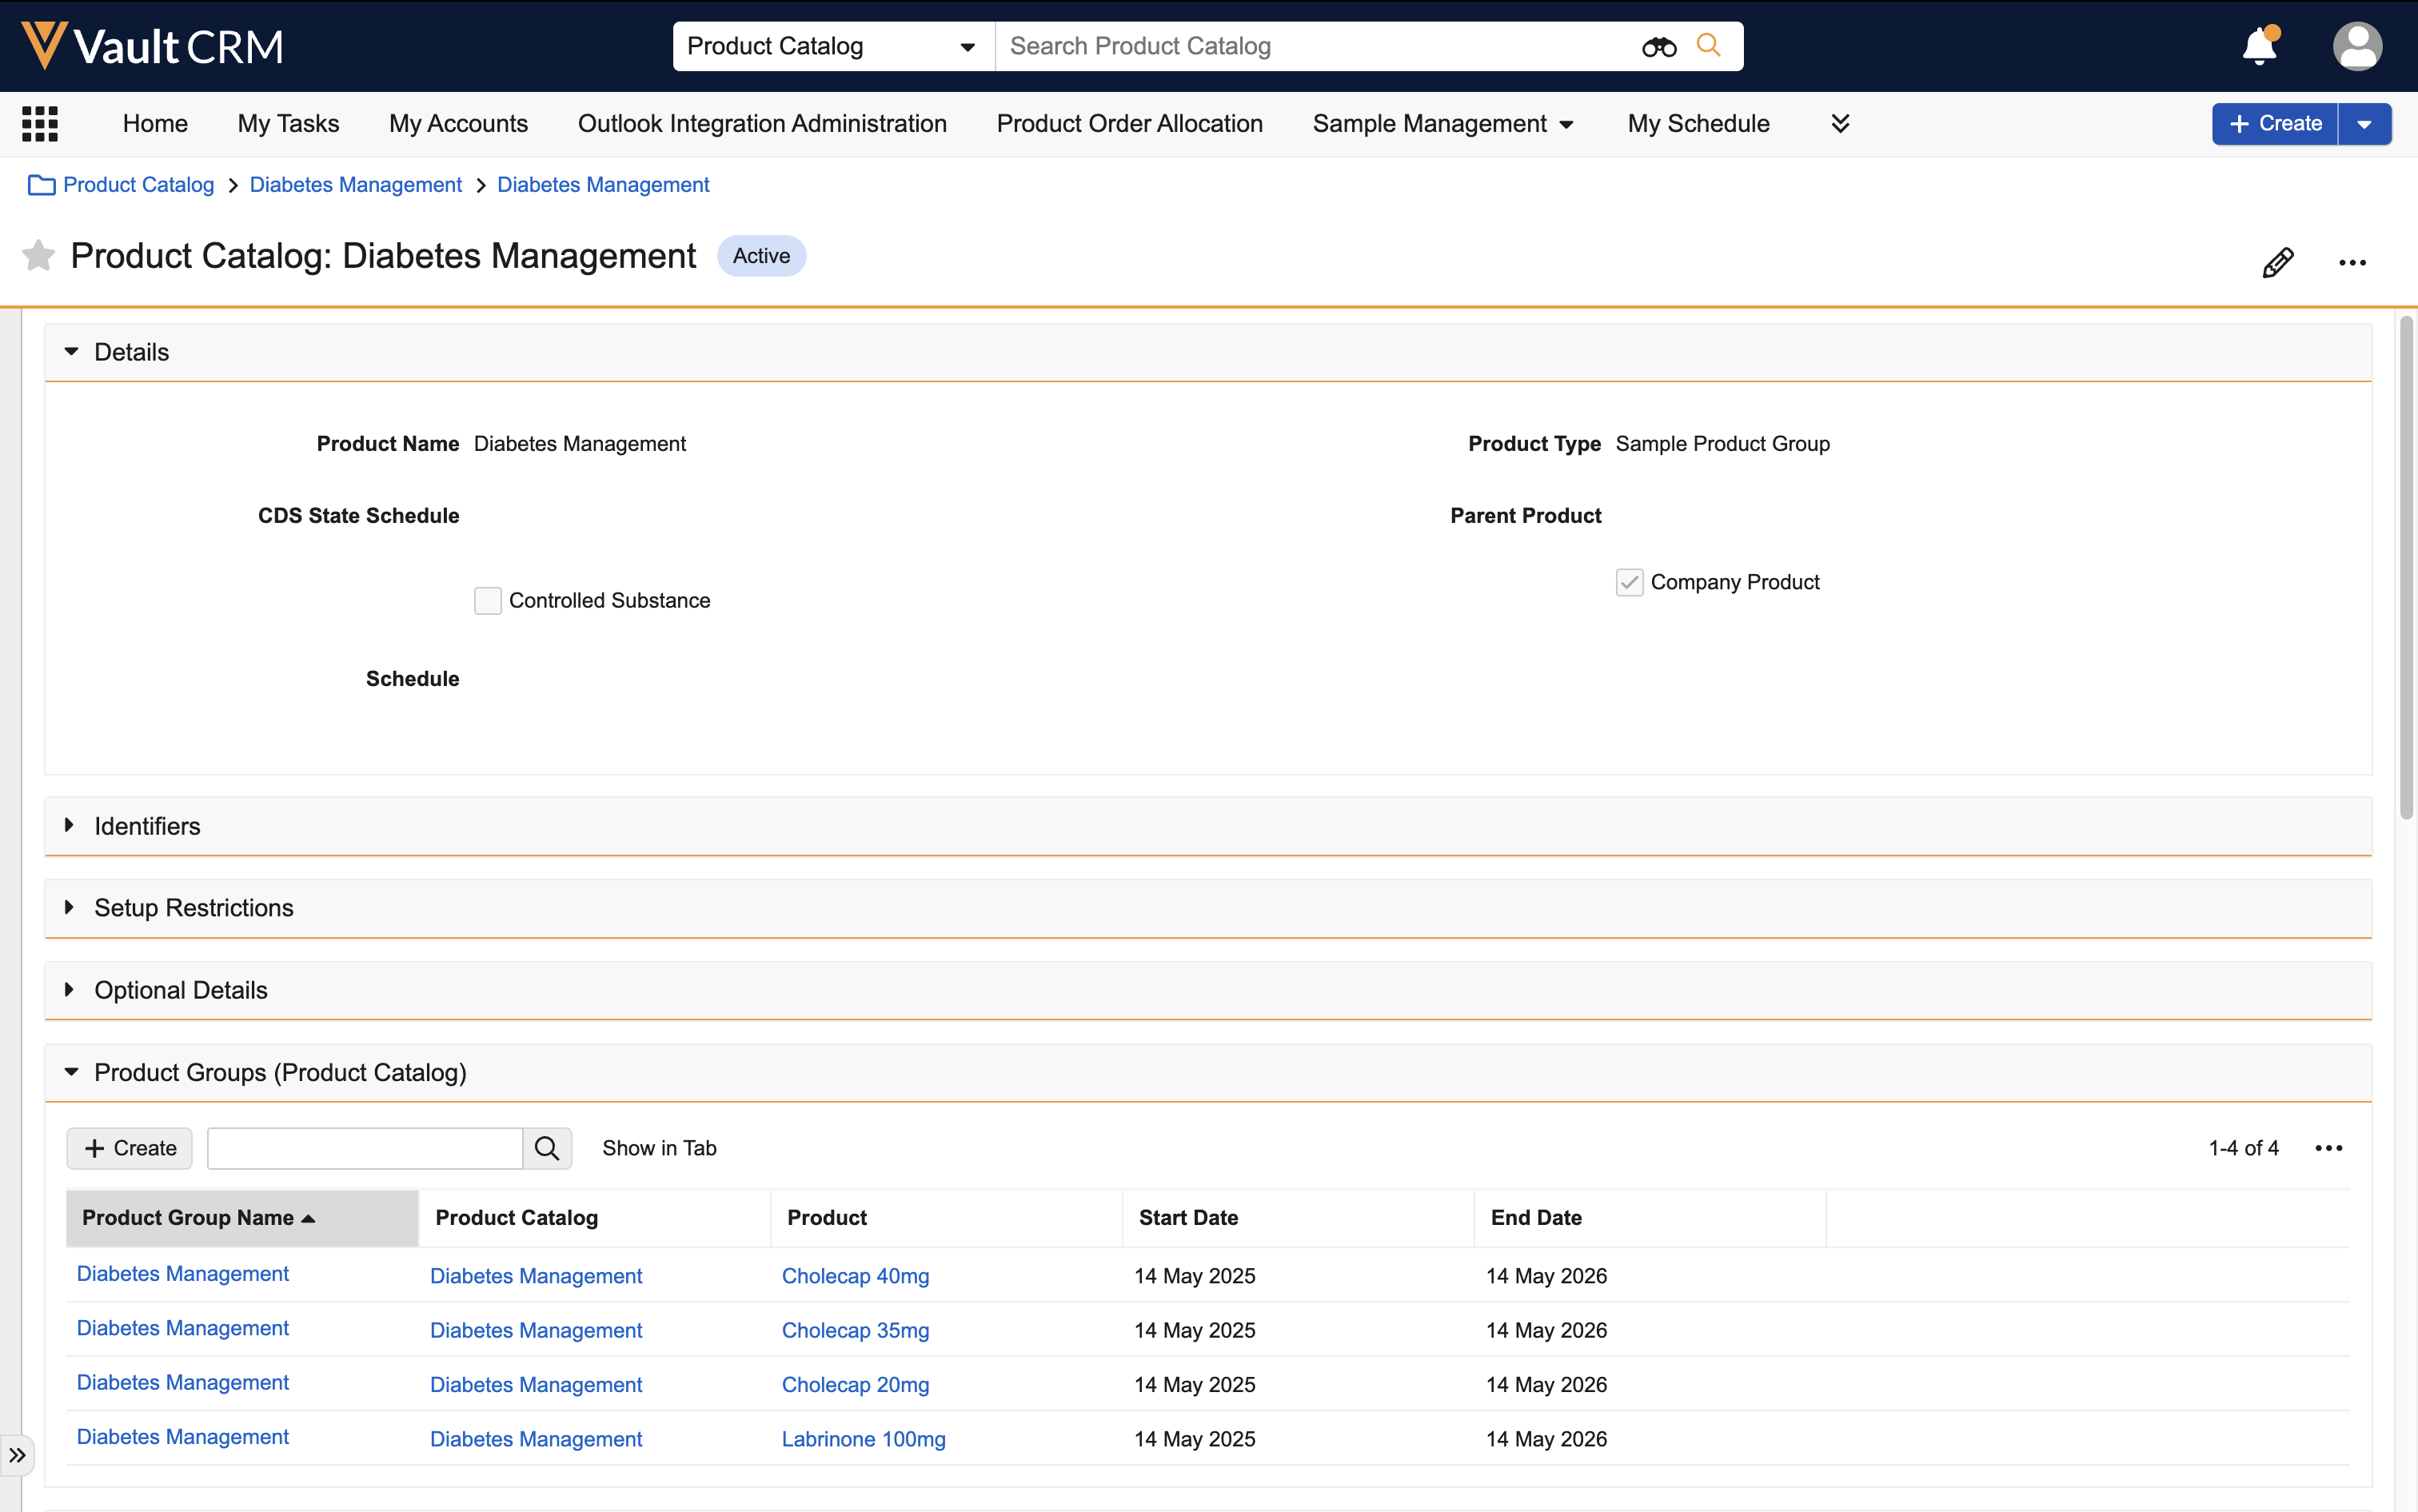Expand the Identifiers section
This screenshot has width=2418, height=1512.
pyautogui.click(x=147, y=826)
